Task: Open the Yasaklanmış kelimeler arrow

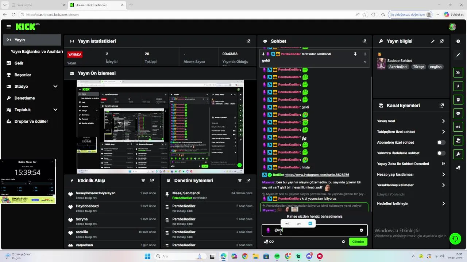Action: [443, 185]
